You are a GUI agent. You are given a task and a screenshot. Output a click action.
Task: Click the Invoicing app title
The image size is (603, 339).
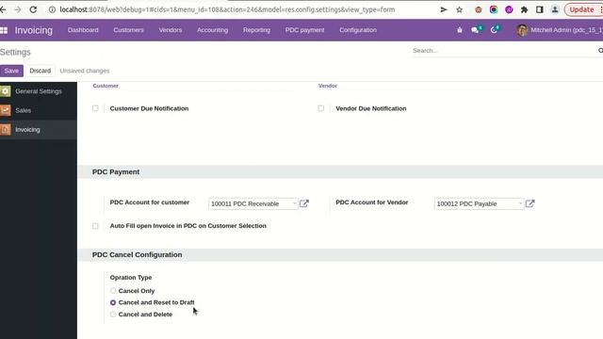click(34, 30)
